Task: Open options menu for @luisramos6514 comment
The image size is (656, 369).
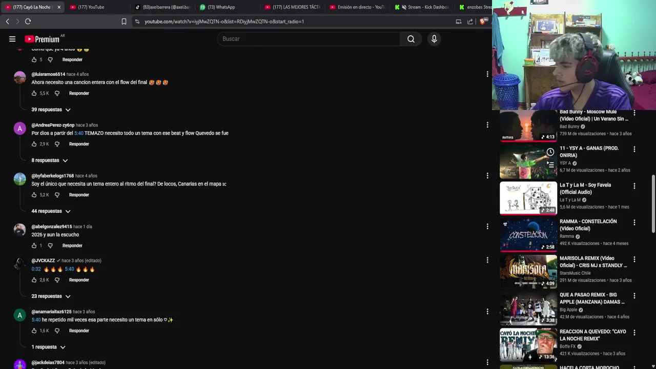Action: tap(487, 74)
